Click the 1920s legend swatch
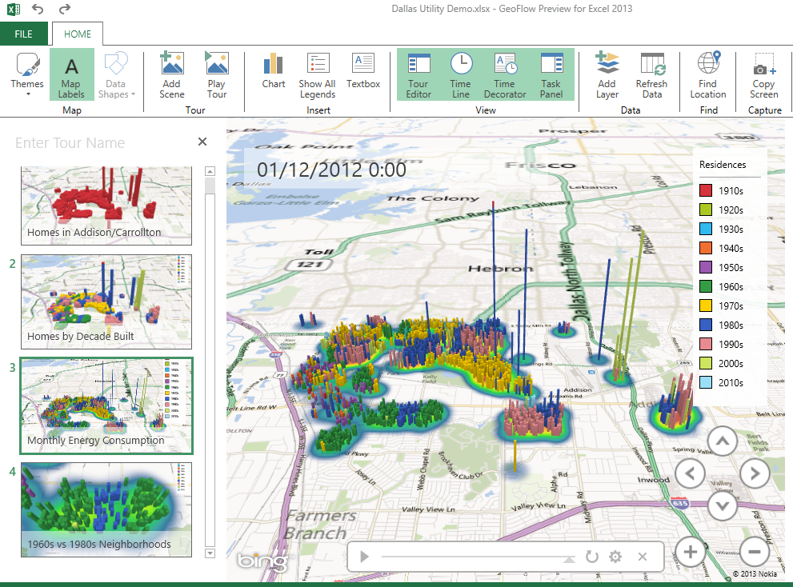The image size is (793, 587). pos(706,210)
